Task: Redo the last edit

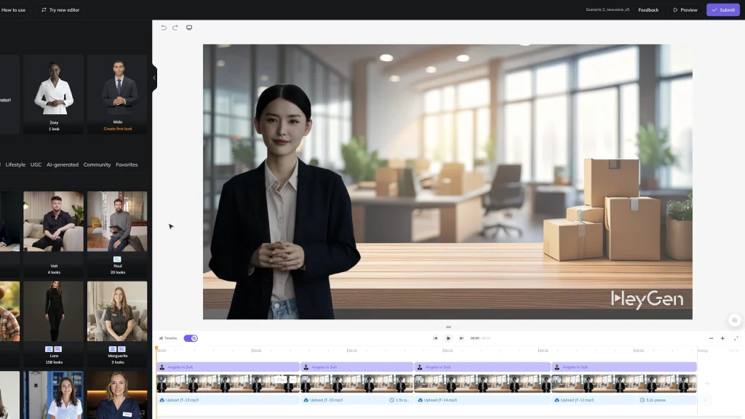Action: 175,27
